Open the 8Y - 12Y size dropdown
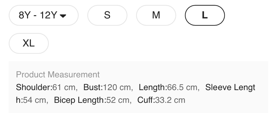 (x=43, y=15)
